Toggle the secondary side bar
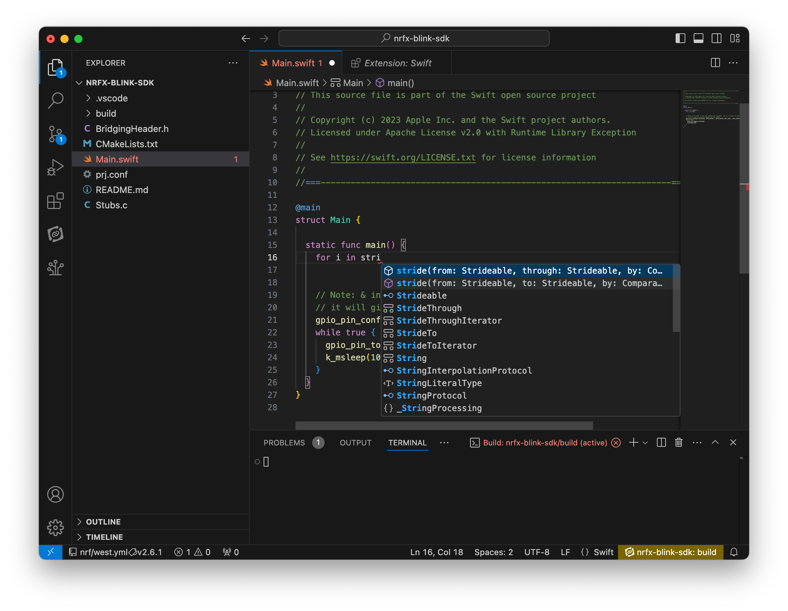The image size is (788, 611). pos(717,38)
